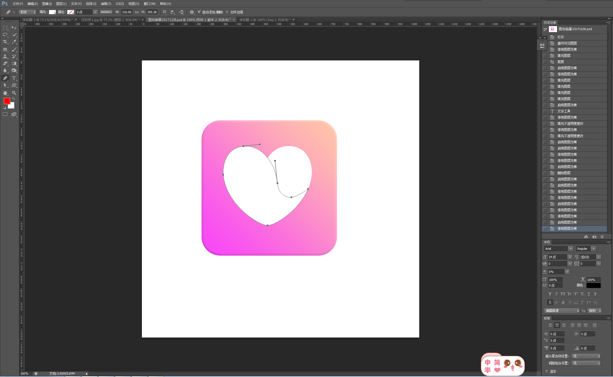Screen dimensions: 613x377
Task: Select the Crop tool
Action: [5, 42]
